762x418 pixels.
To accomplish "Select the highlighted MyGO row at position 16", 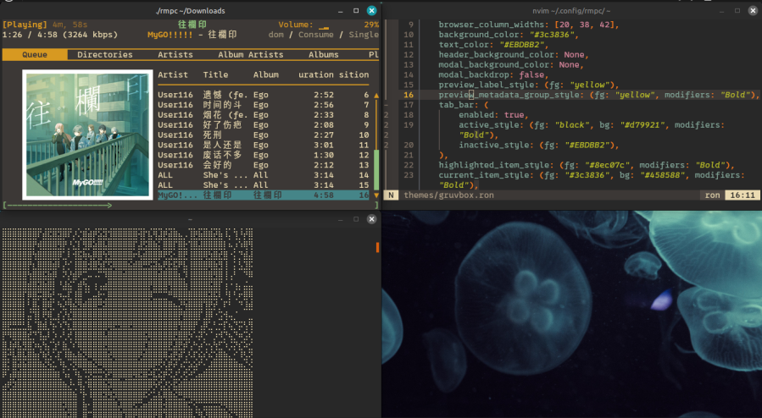I will tap(264, 195).
